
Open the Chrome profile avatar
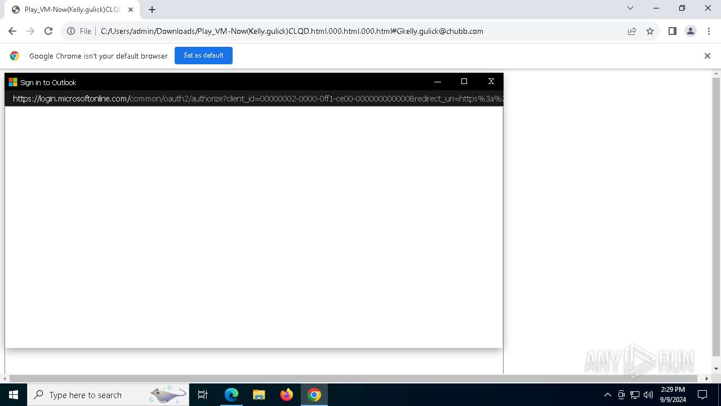point(691,31)
